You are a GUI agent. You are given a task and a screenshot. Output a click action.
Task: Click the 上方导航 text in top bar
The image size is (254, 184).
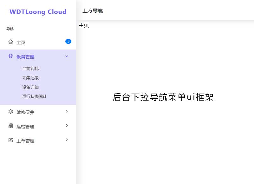[93, 11]
